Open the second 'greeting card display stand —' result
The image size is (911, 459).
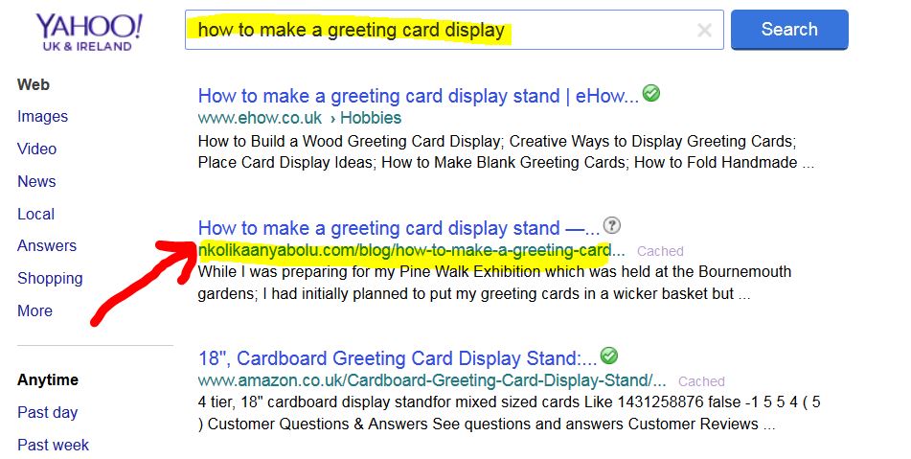399,228
